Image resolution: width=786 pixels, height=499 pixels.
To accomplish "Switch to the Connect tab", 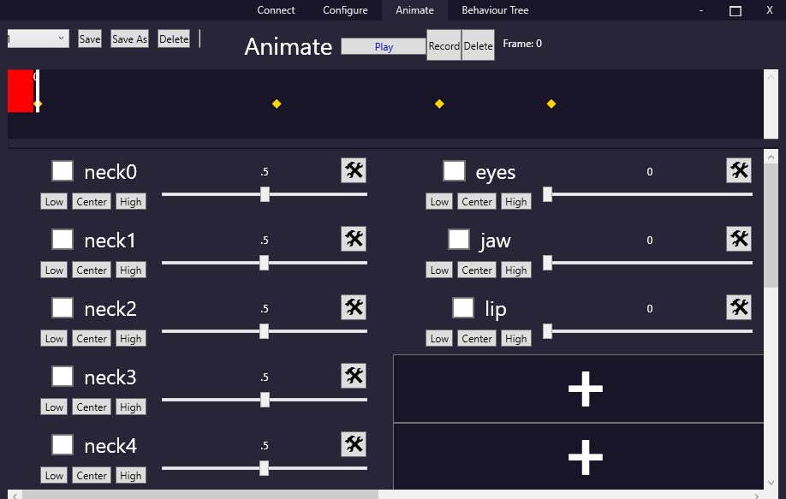I will 276,10.
